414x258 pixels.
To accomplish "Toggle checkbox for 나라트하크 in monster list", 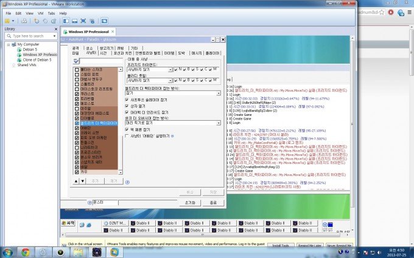I will (77, 148).
